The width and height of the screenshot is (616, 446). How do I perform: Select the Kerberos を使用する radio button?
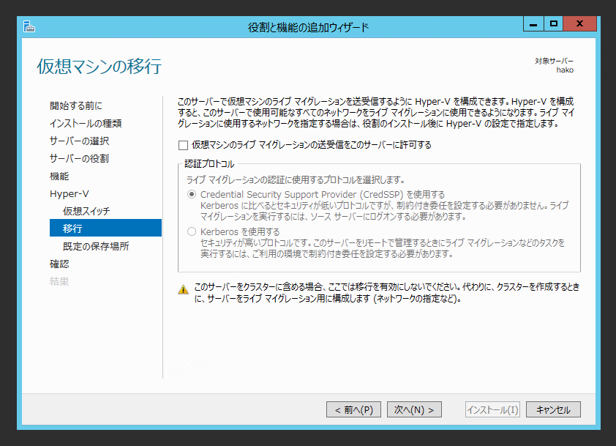(192, 231)
